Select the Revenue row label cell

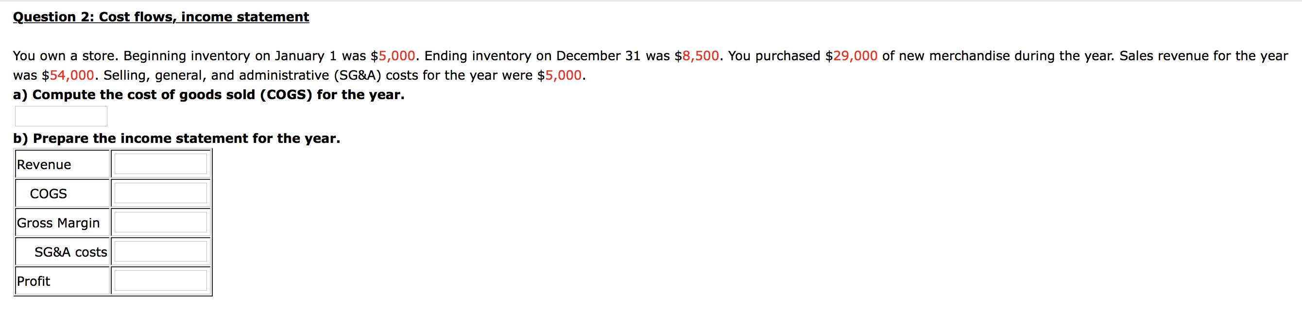tap(62, 163)
